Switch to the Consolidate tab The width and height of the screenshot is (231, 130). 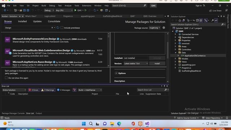click(54, 21)
